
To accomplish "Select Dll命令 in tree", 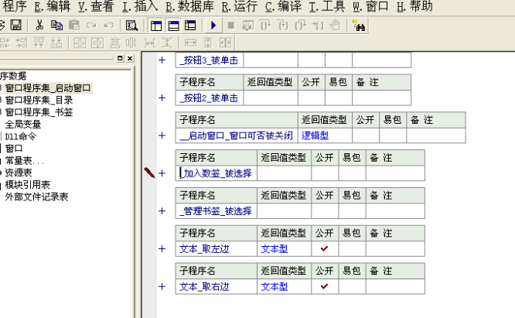I will (20, 136).
